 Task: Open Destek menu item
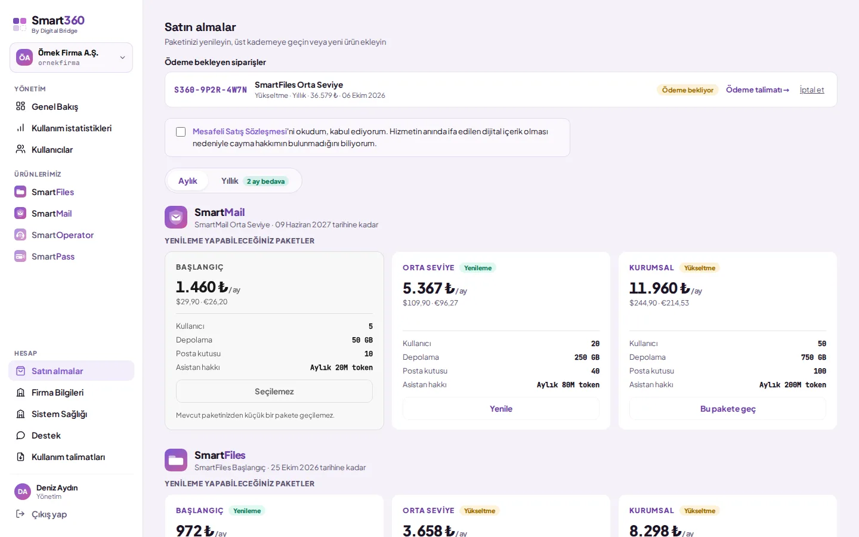[71, 436]
